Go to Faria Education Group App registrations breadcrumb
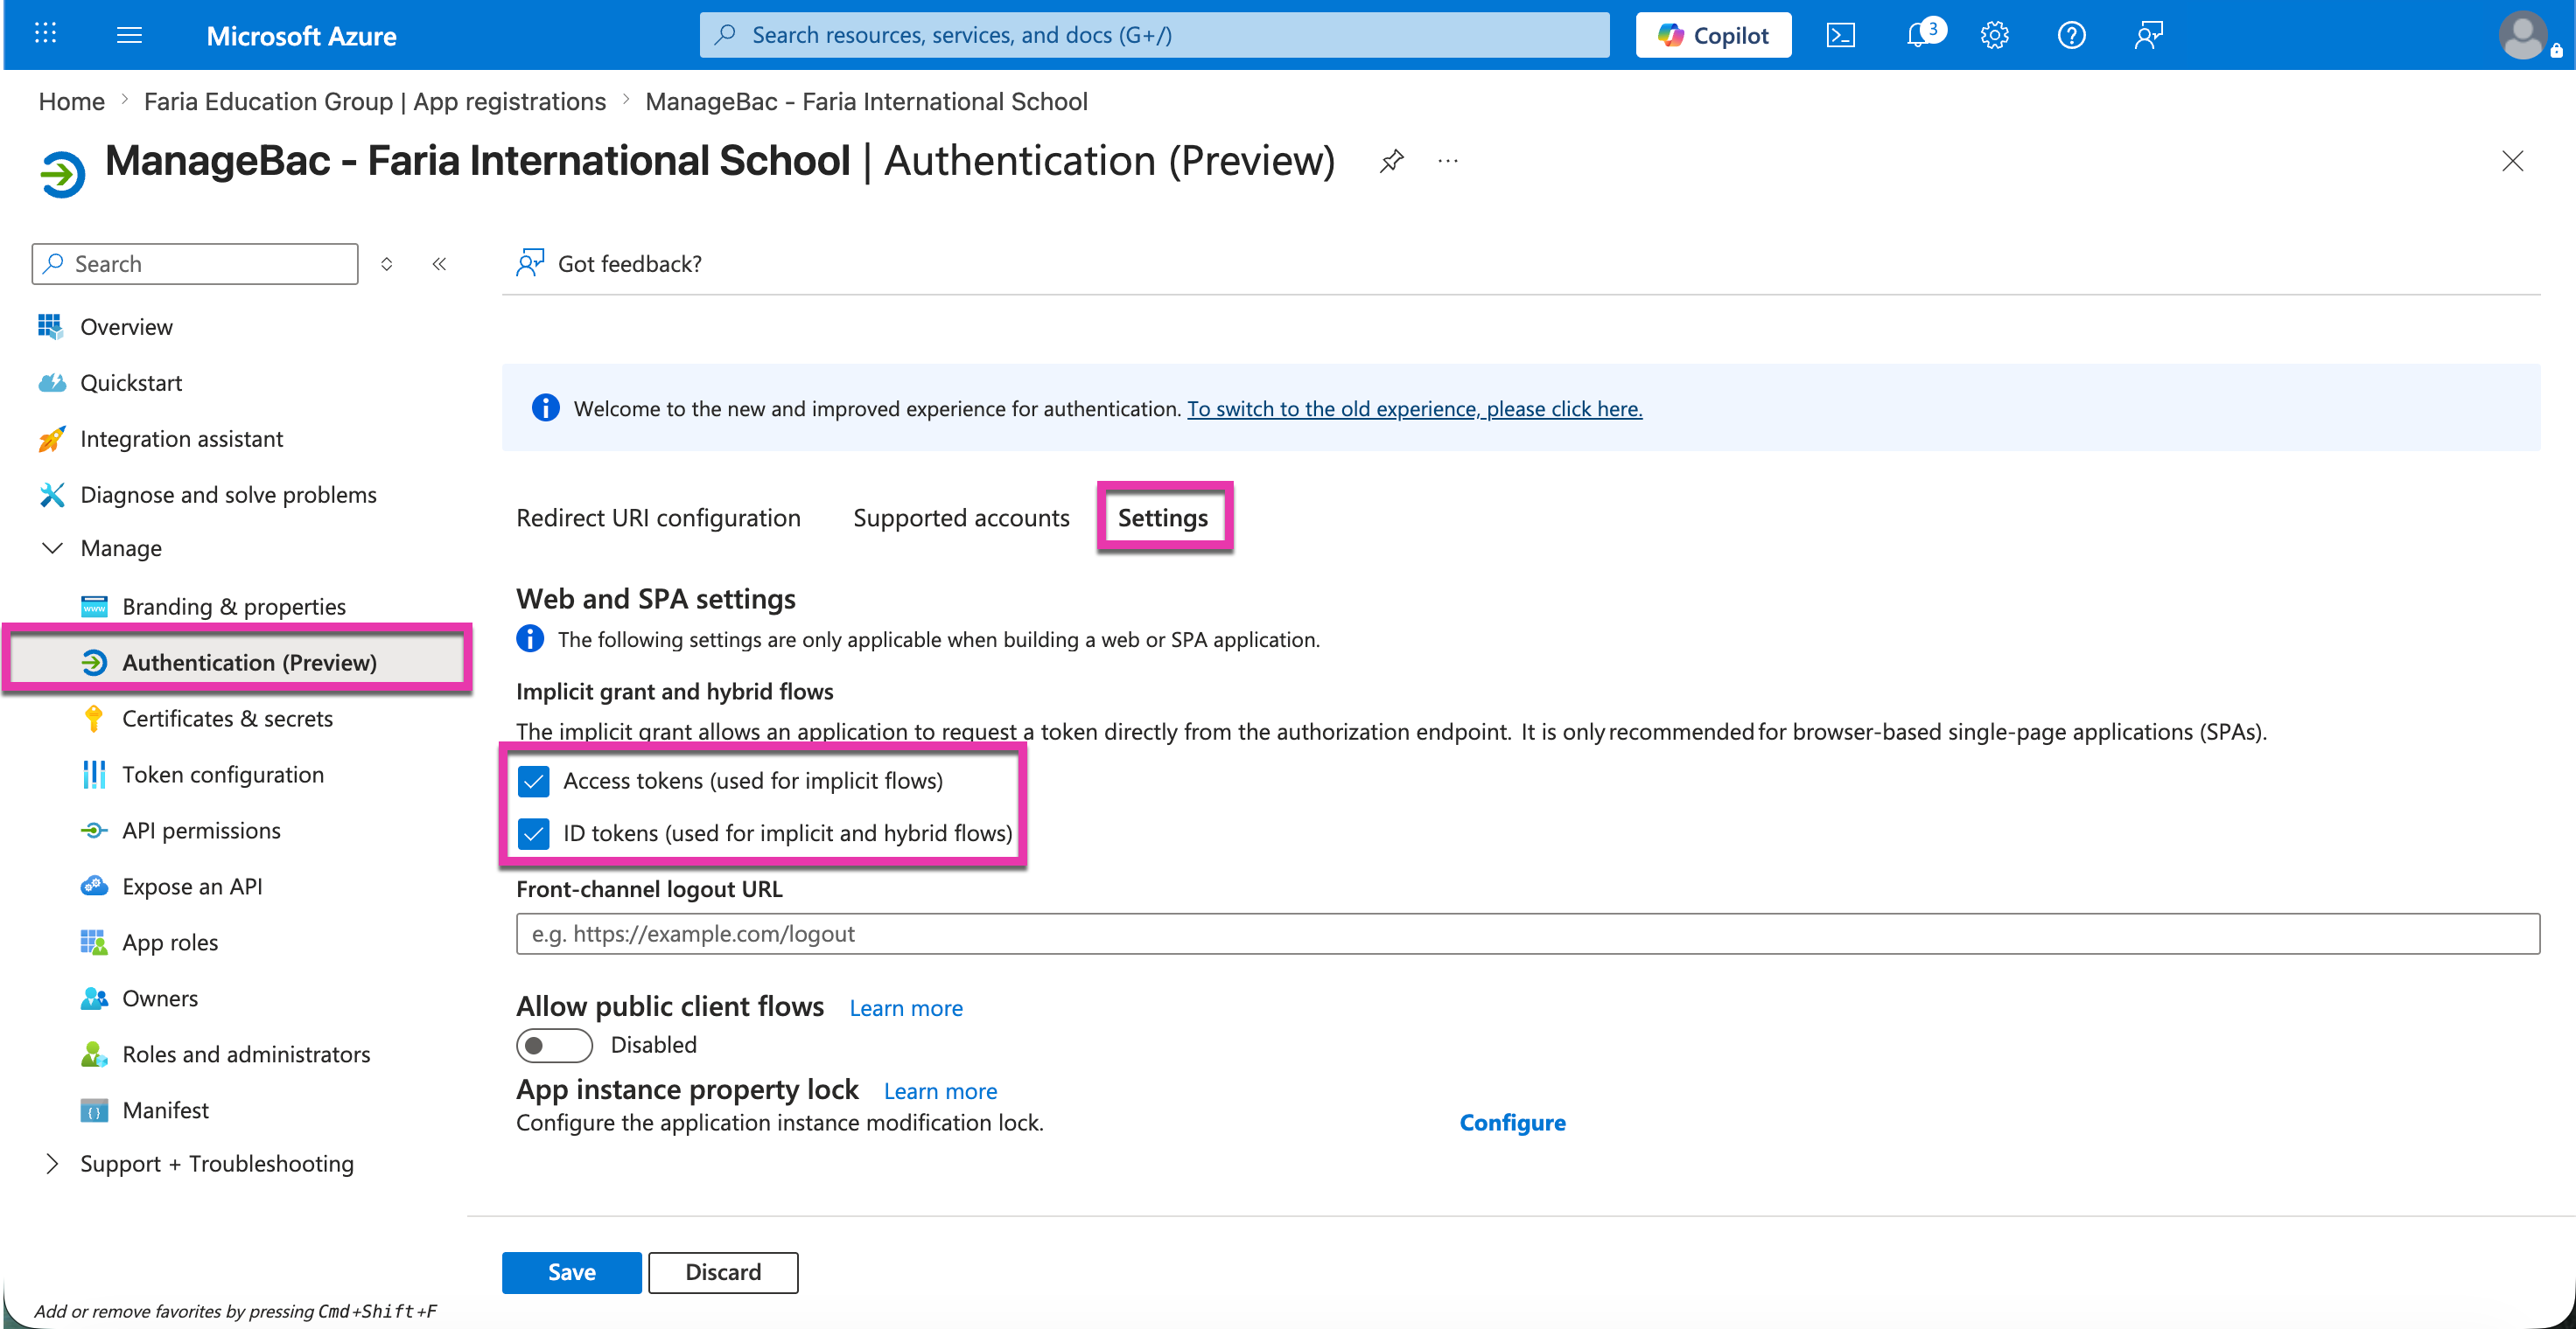This screenshot has width=2576, height=1329. click(375, 101)
